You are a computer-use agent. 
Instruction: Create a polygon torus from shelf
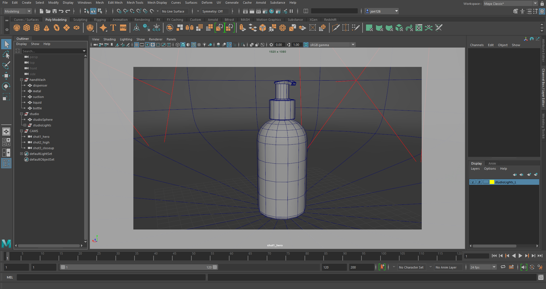pos(57,28)
